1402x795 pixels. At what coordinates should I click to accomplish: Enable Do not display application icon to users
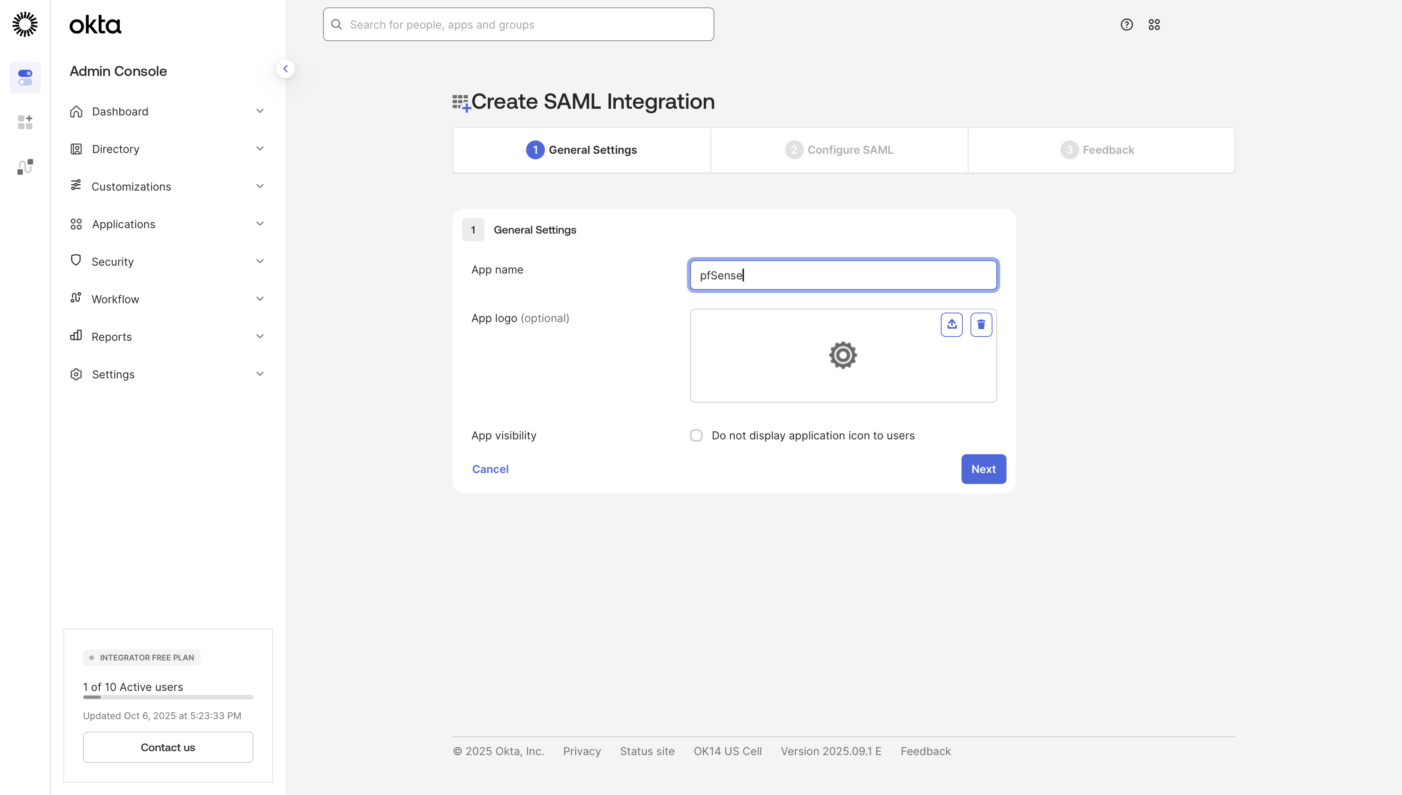pos(696,435)
